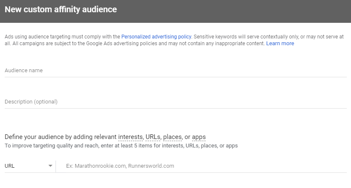Click the dotted-underlined "apps" term
This screenshot has width=351, height=188.
click(x=199, y=137)
